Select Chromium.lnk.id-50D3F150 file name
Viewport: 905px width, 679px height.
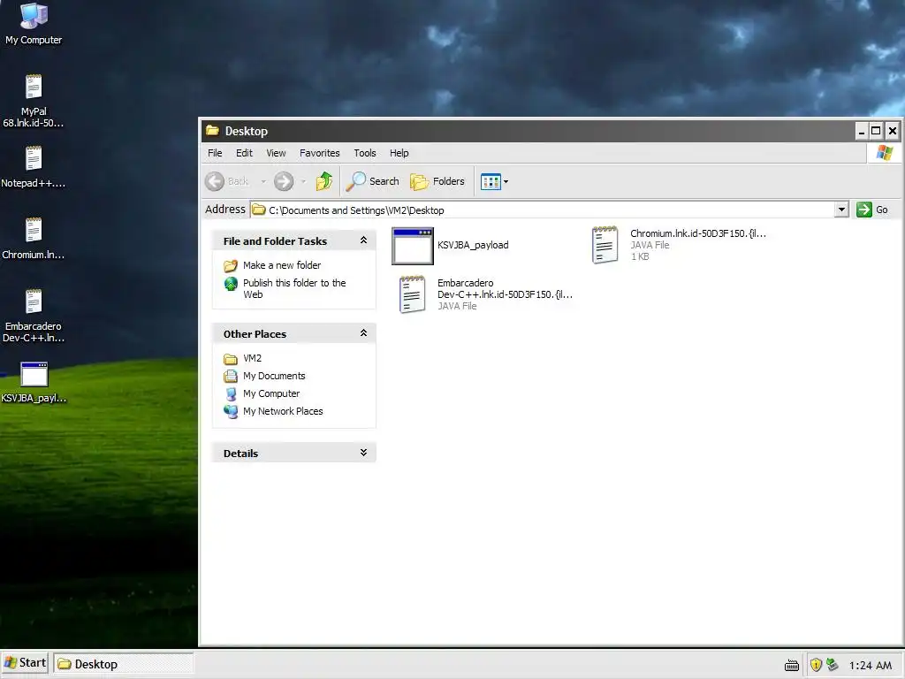tap(698, 233)
